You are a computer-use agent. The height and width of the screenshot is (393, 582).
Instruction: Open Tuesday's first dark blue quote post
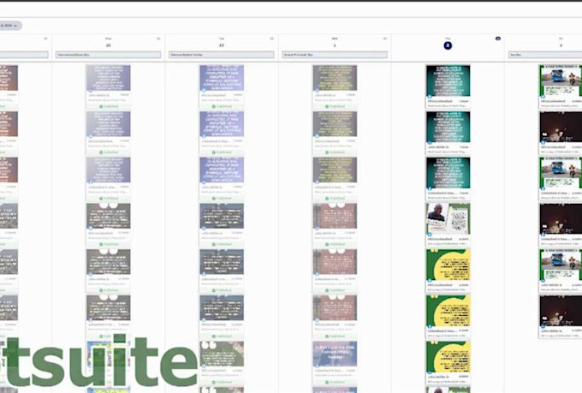click(222, 225)
